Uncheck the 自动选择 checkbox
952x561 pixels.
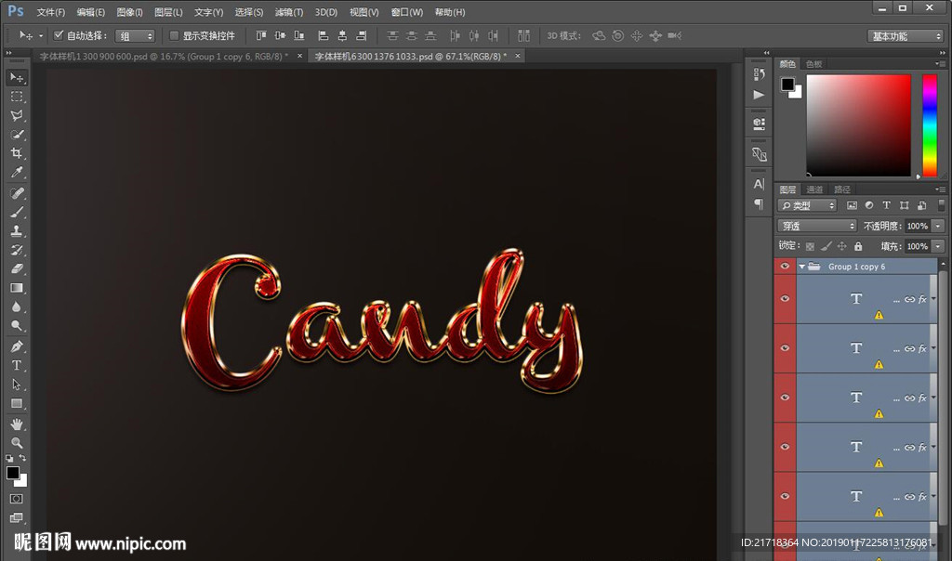click(x=59, y=35)
